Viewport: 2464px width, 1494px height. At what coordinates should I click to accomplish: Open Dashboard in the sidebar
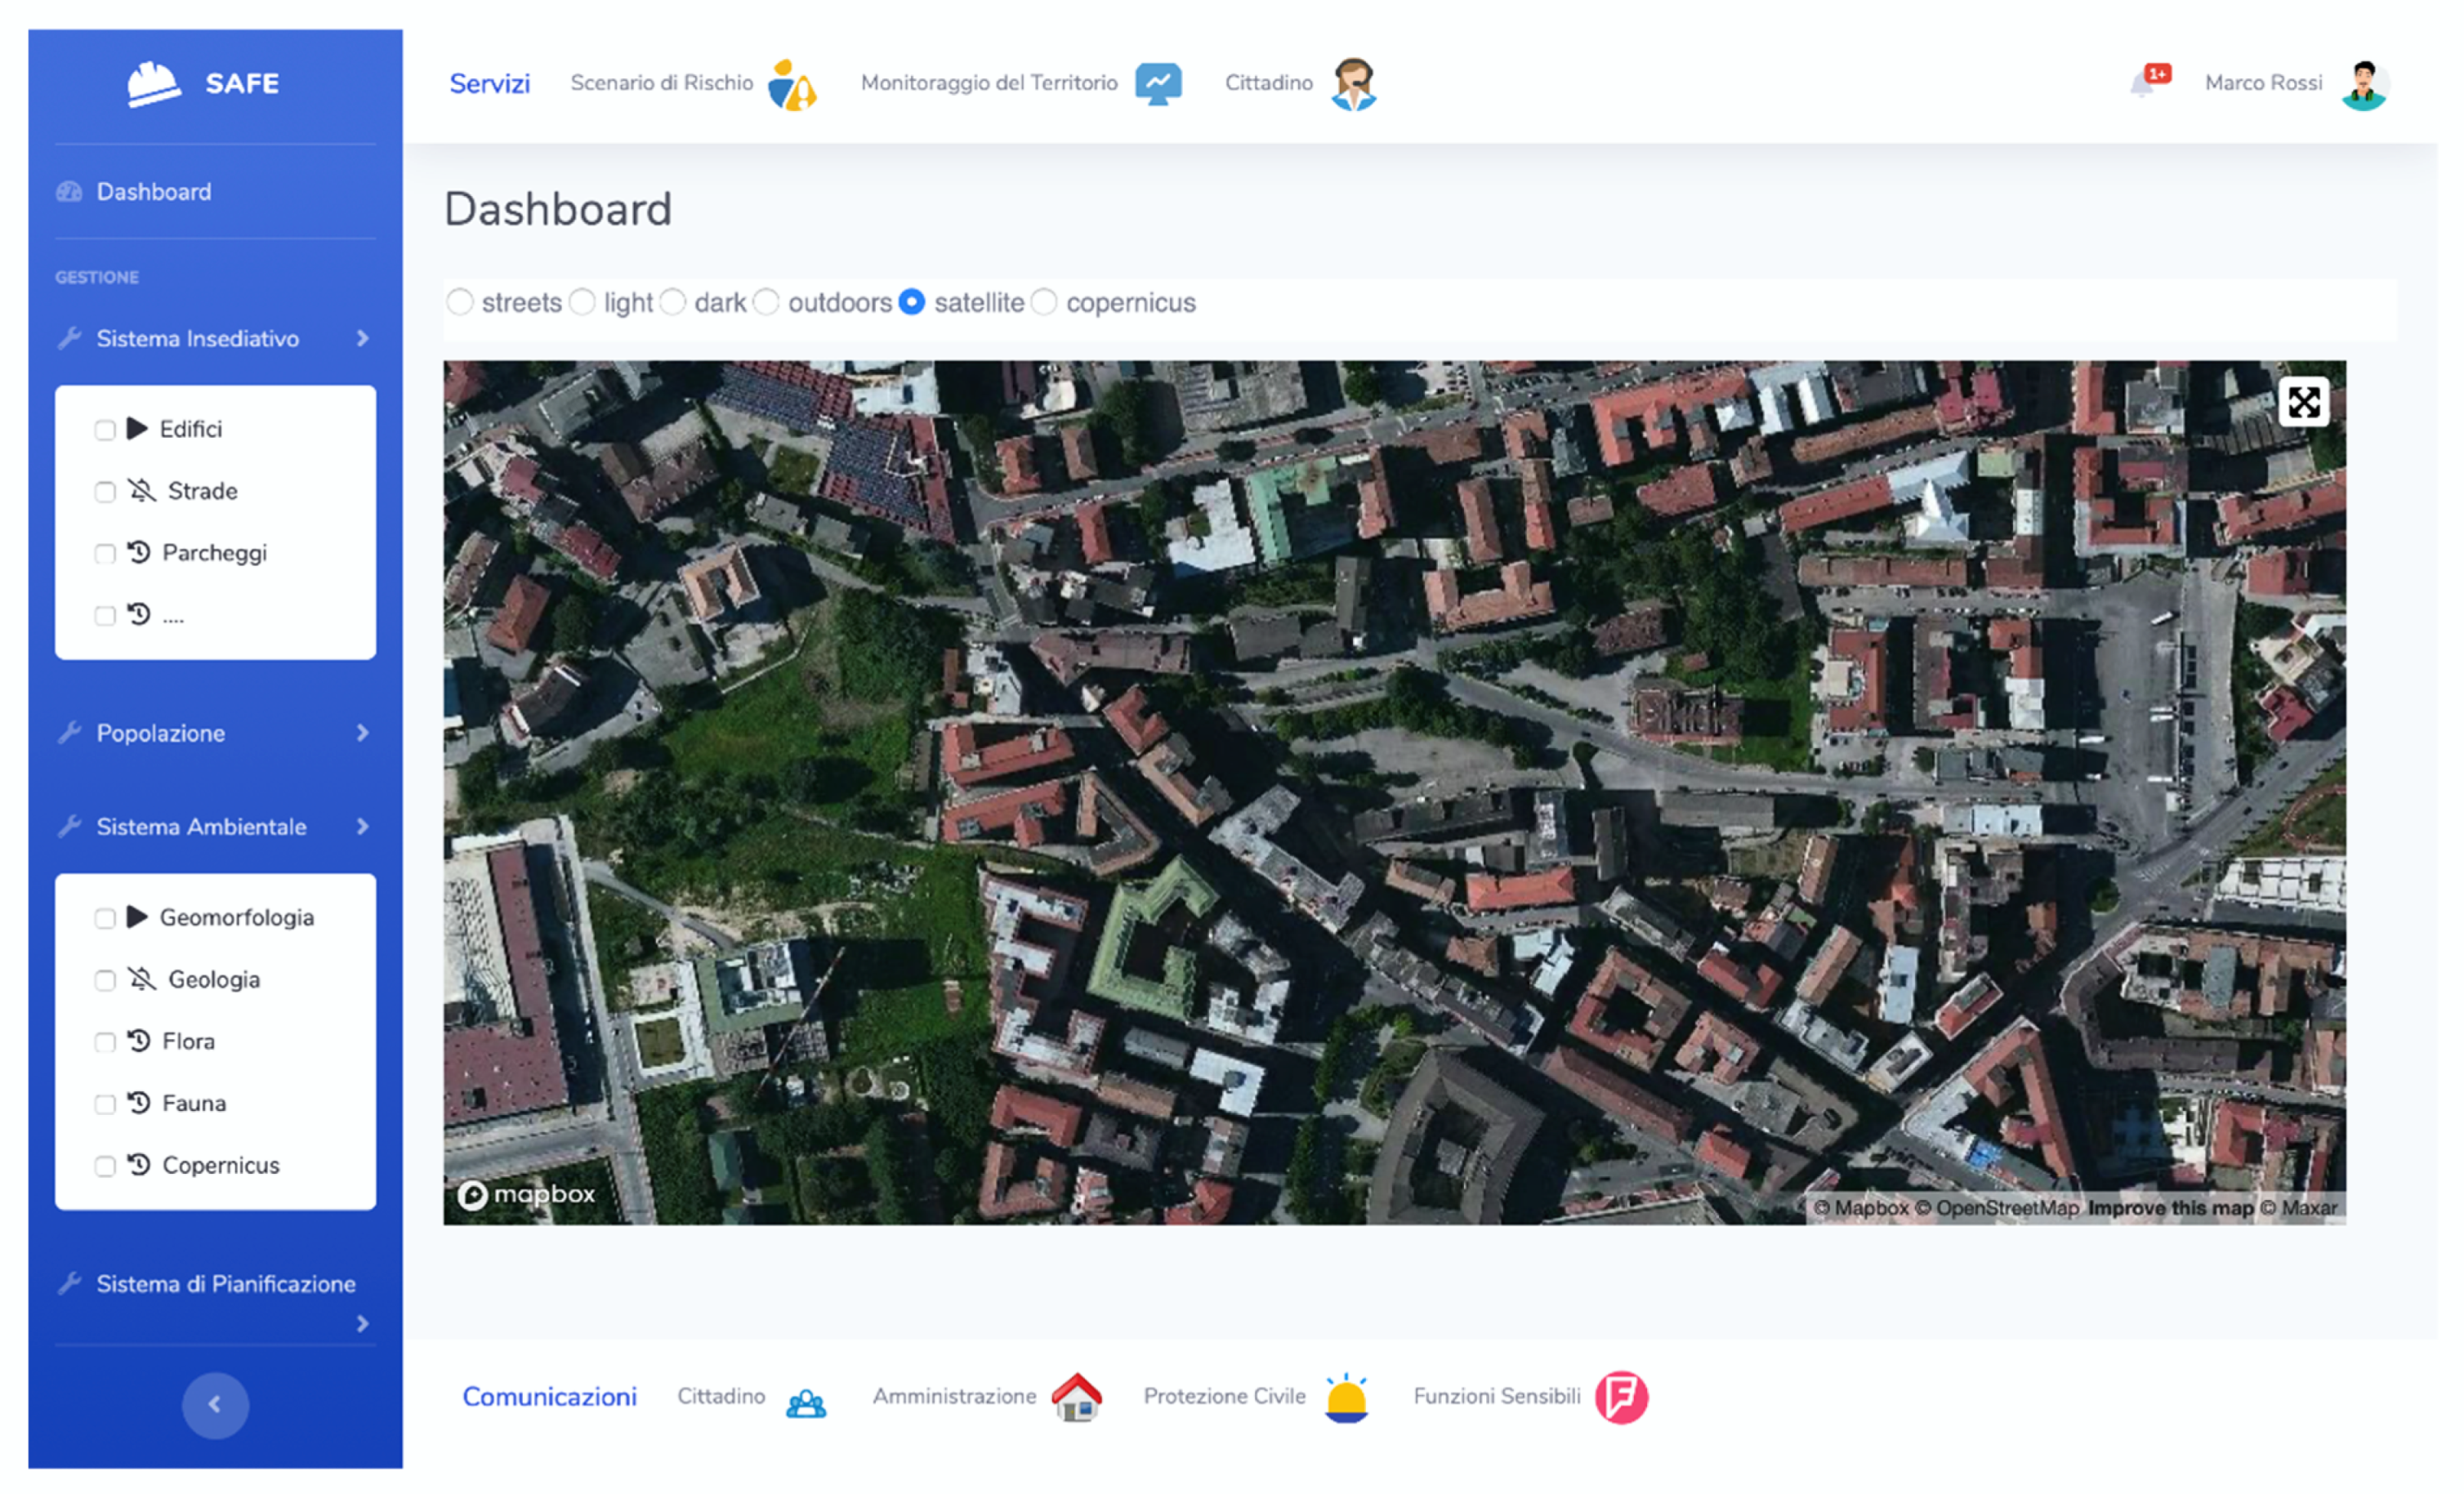tap(153, 192)
